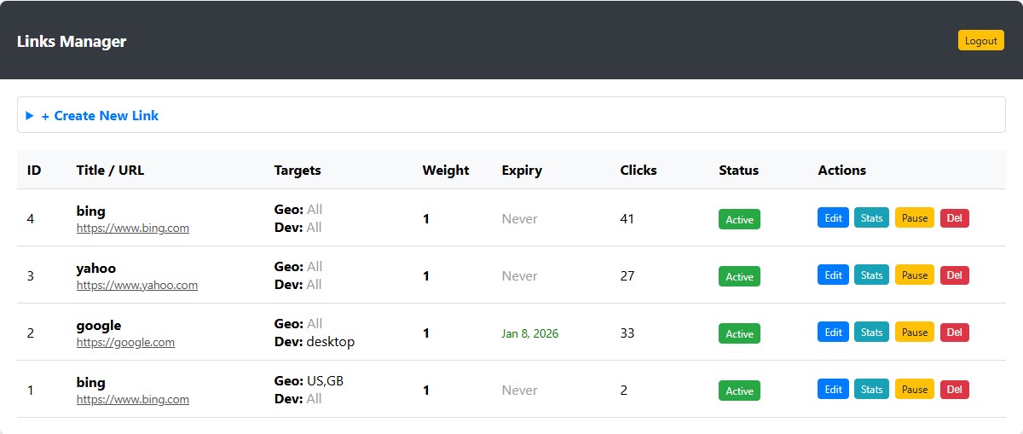1023x434 pixels.
Task: Pause the google link
Action: [x=915, y=332]
